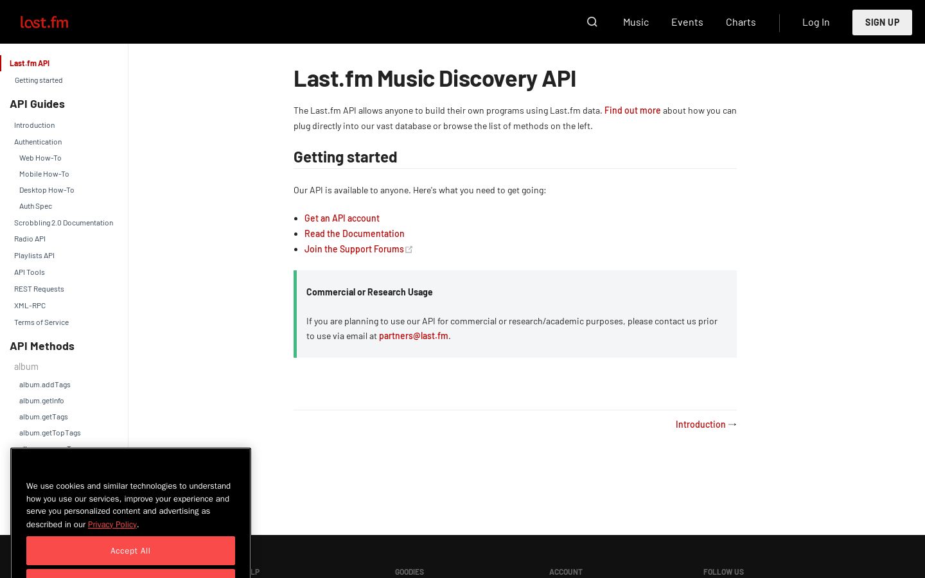Image resolution: width=925 pixels, height=578 pixels.
Task: Open Desktop How-To guide
Action: (x=47, y=190)
